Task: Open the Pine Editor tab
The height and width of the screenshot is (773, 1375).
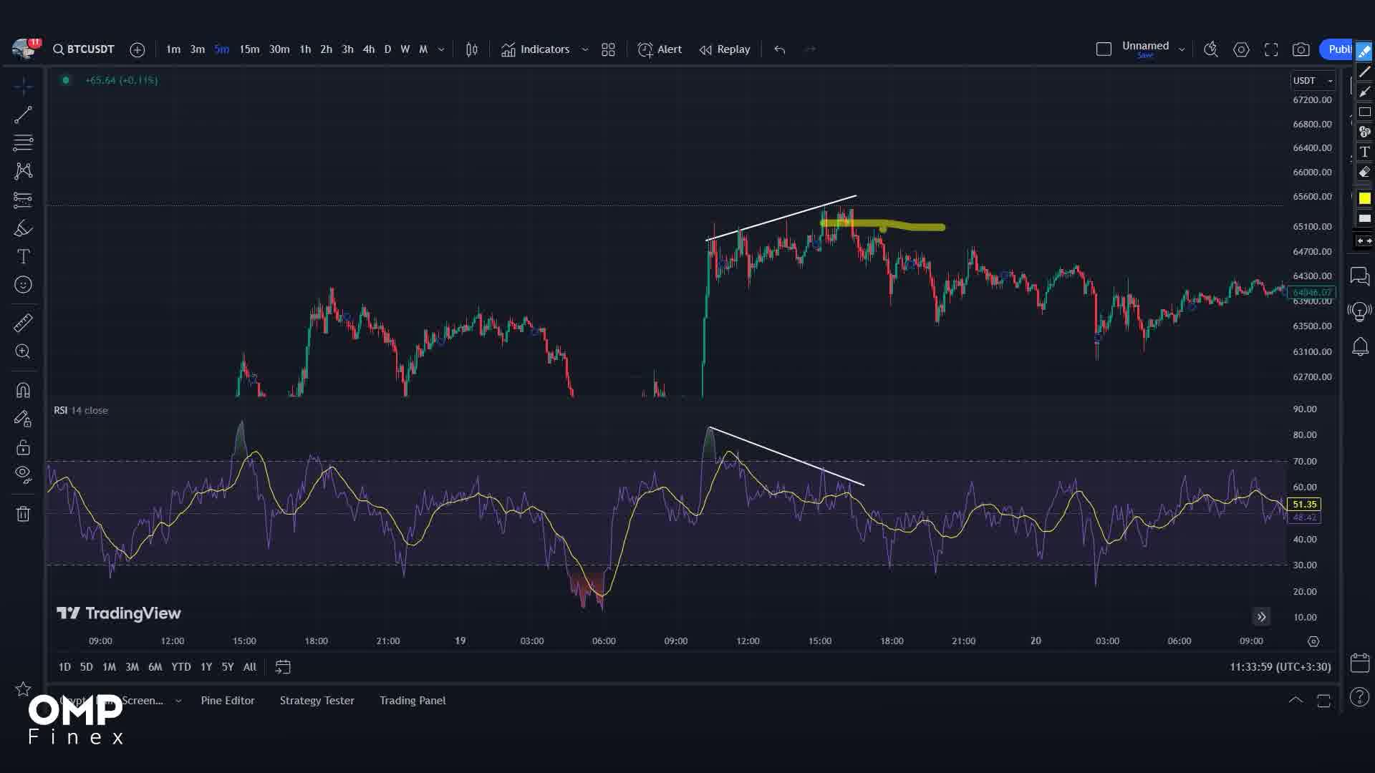Action: coord(227,700)
